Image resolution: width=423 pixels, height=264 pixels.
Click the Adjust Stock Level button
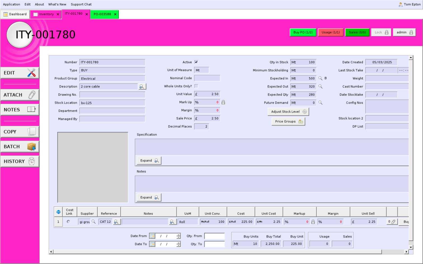click(x=288, y=112)
